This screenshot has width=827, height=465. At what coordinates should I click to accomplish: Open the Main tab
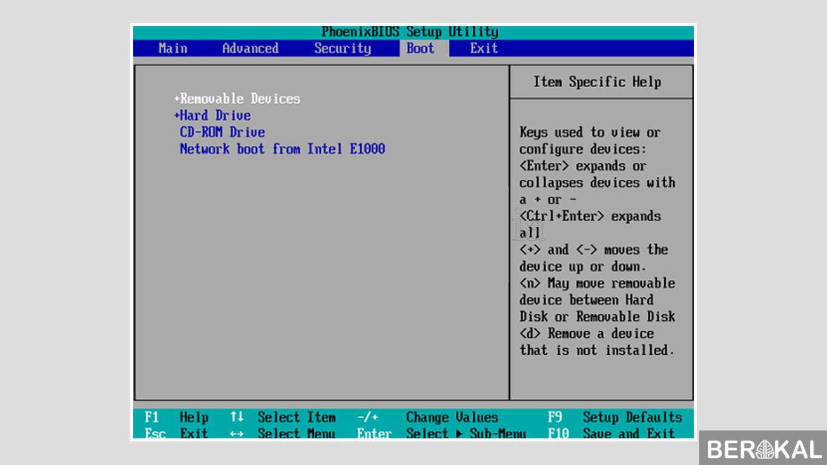(173, 48)
